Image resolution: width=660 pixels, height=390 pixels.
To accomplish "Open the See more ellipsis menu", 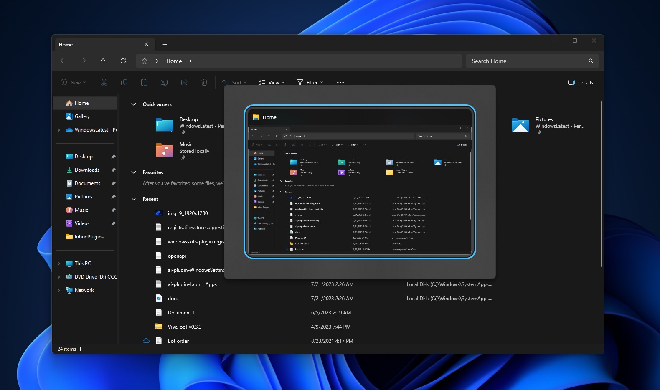I will coord(340,82).
